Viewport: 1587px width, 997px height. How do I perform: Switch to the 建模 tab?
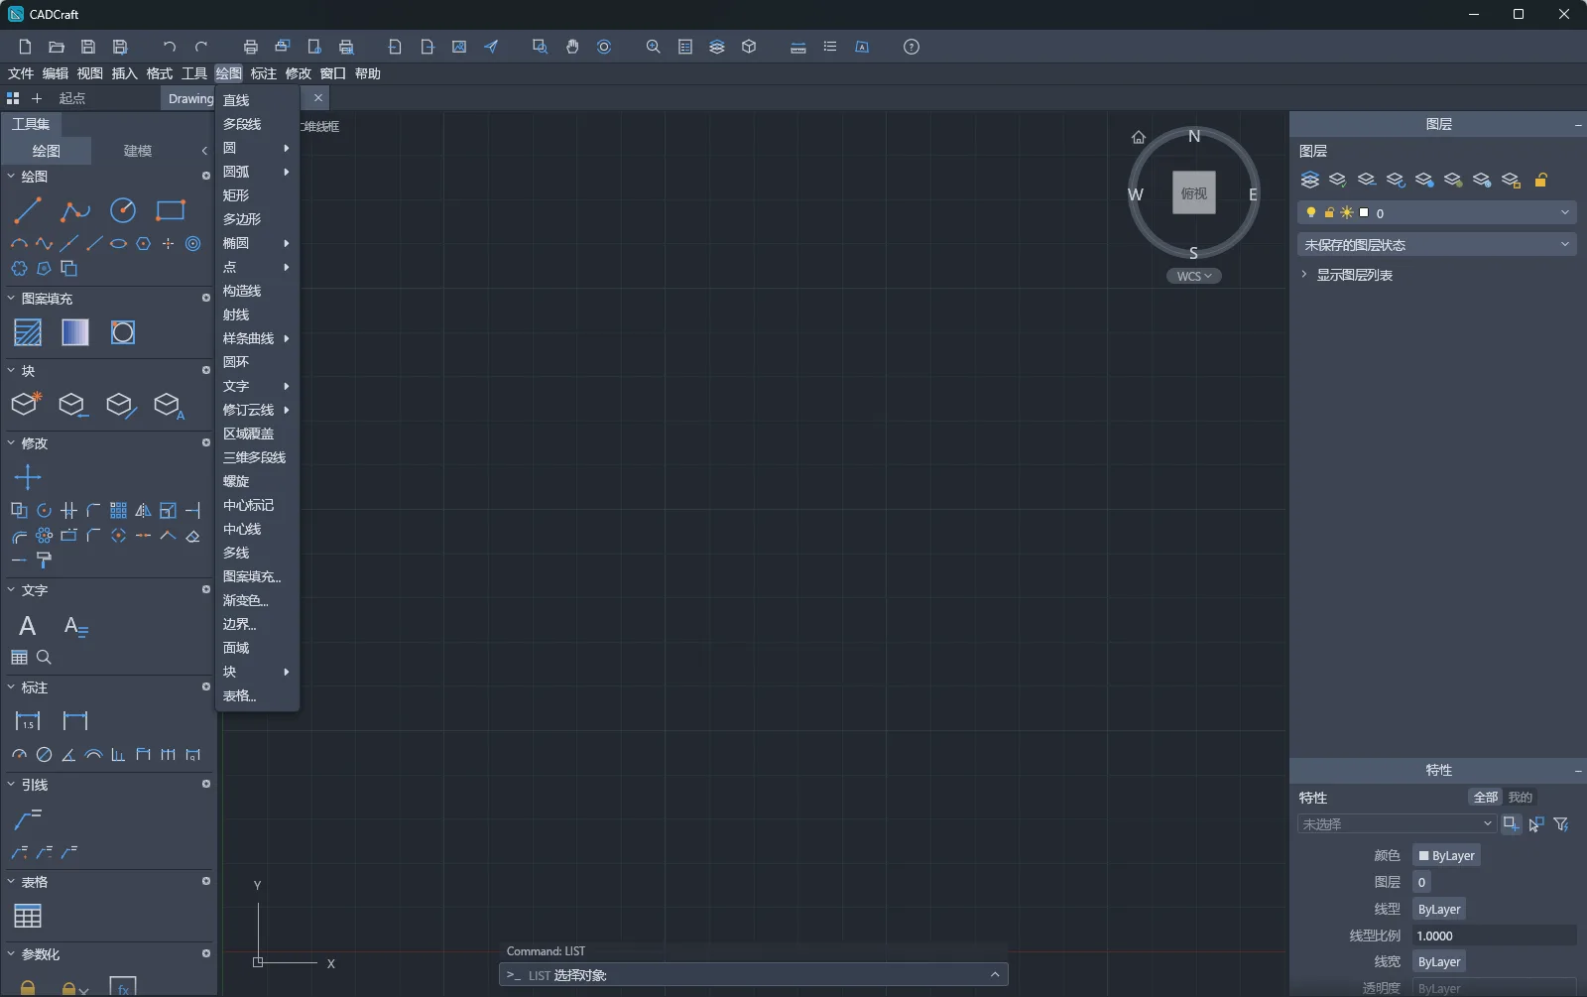click(138, 151)
